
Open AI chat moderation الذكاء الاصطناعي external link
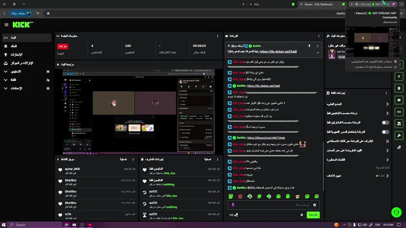click(x=387, y=141)
